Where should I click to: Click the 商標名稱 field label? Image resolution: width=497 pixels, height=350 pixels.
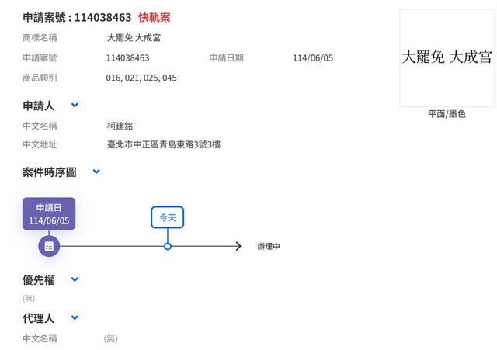point(40,38)
